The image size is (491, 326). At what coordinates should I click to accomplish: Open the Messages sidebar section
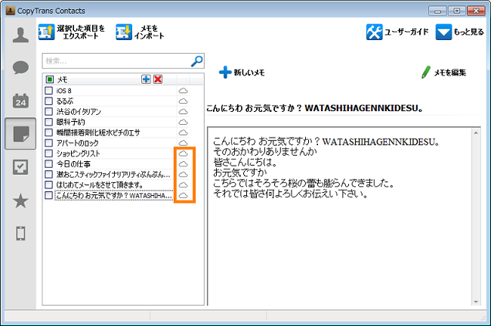pos(20,67)
